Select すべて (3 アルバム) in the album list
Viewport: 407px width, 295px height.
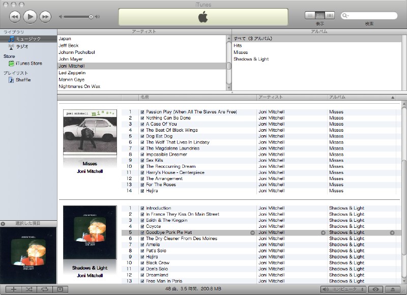click(x=316, y=39)
